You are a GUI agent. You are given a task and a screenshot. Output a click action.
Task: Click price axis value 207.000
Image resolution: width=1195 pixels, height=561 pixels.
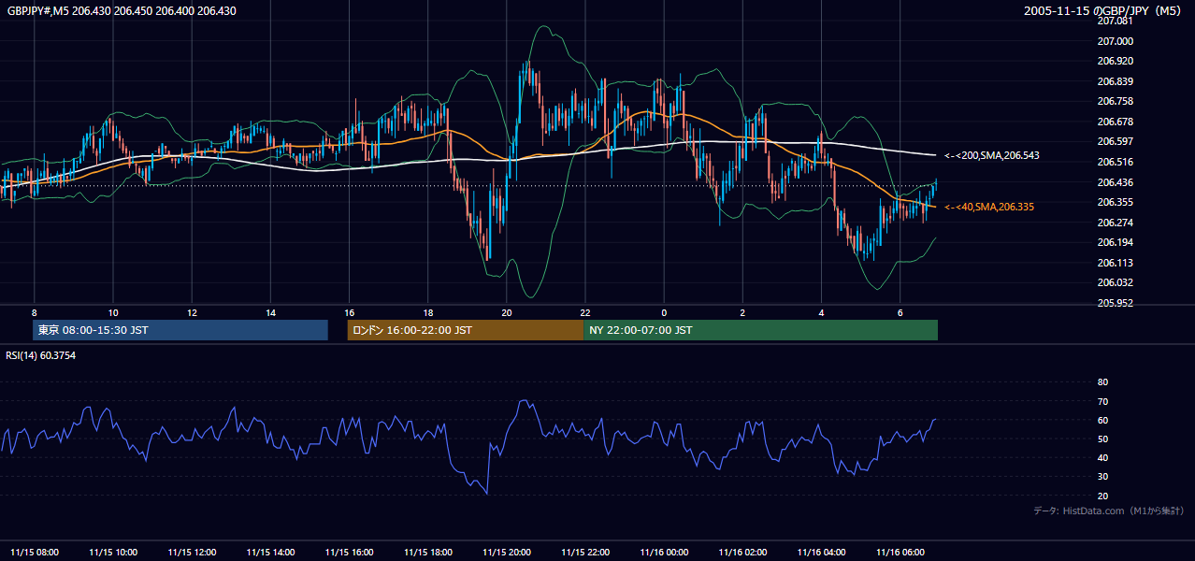[1116, 41]
